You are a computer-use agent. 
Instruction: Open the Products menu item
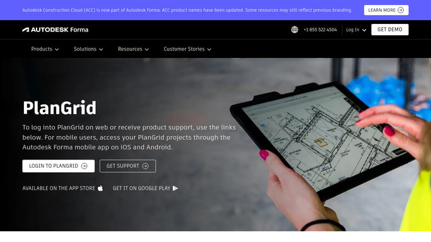45,49
